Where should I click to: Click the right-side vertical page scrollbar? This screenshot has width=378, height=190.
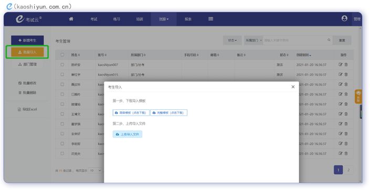coord(360,105)
